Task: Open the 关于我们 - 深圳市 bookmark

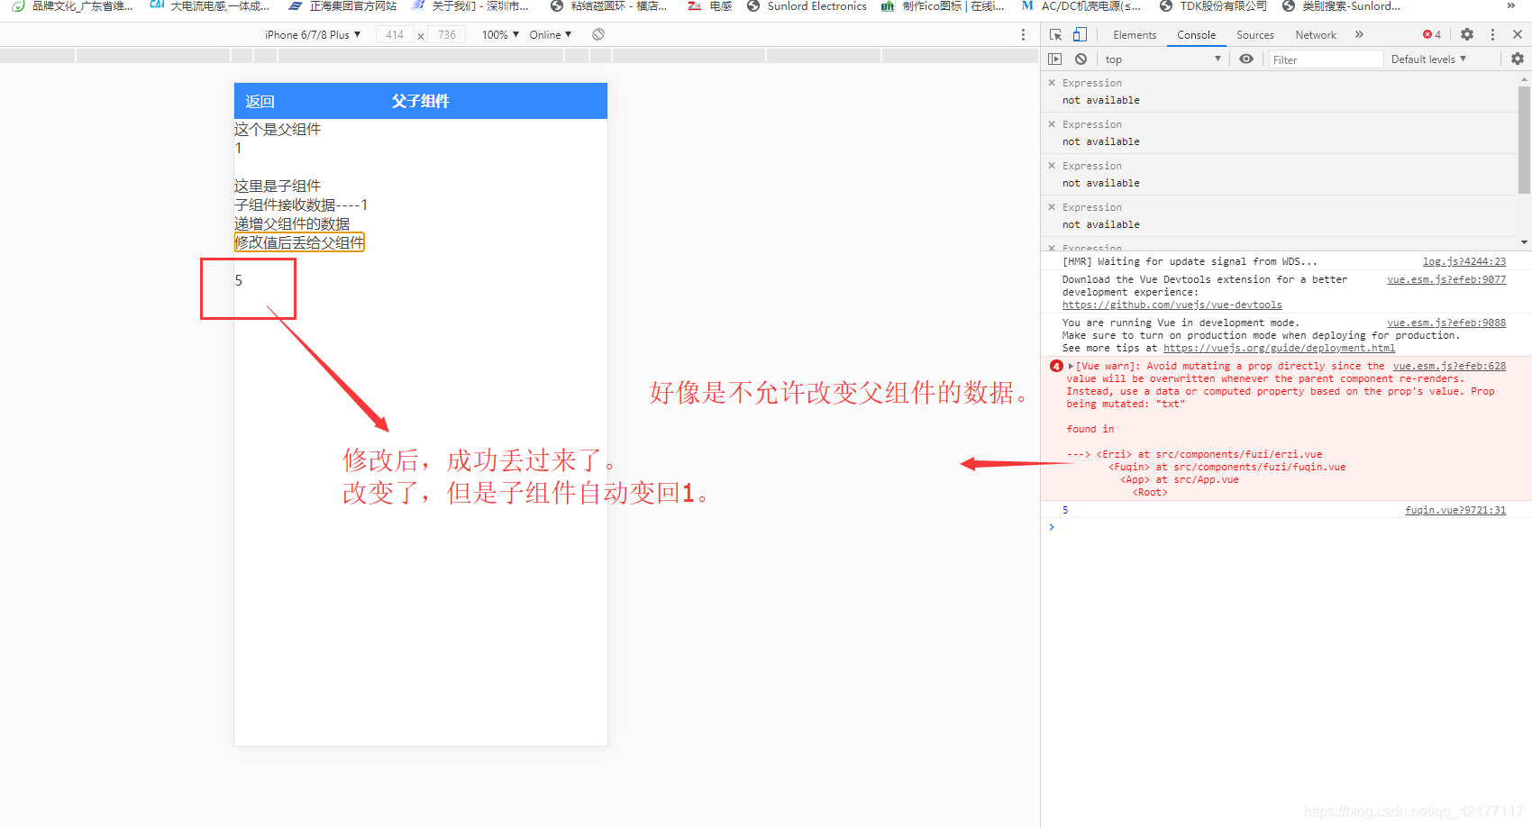Action: tap(470, 6)
